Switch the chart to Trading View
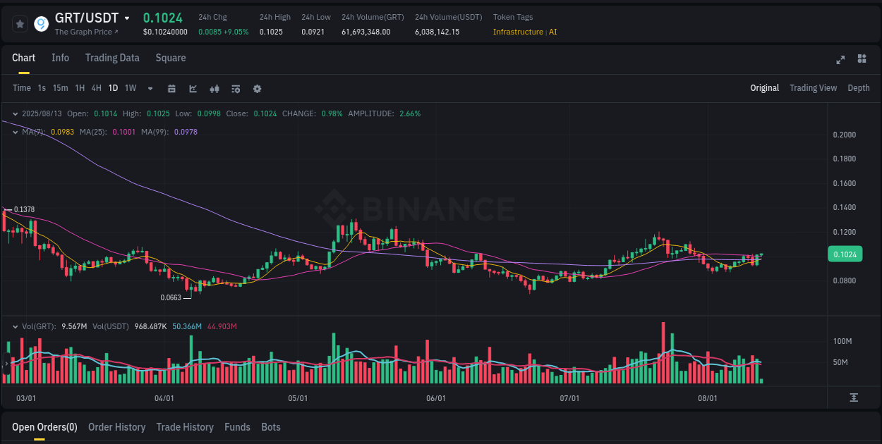 coord(813,88)
